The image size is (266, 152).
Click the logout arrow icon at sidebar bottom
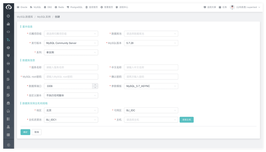click(8, 145)
